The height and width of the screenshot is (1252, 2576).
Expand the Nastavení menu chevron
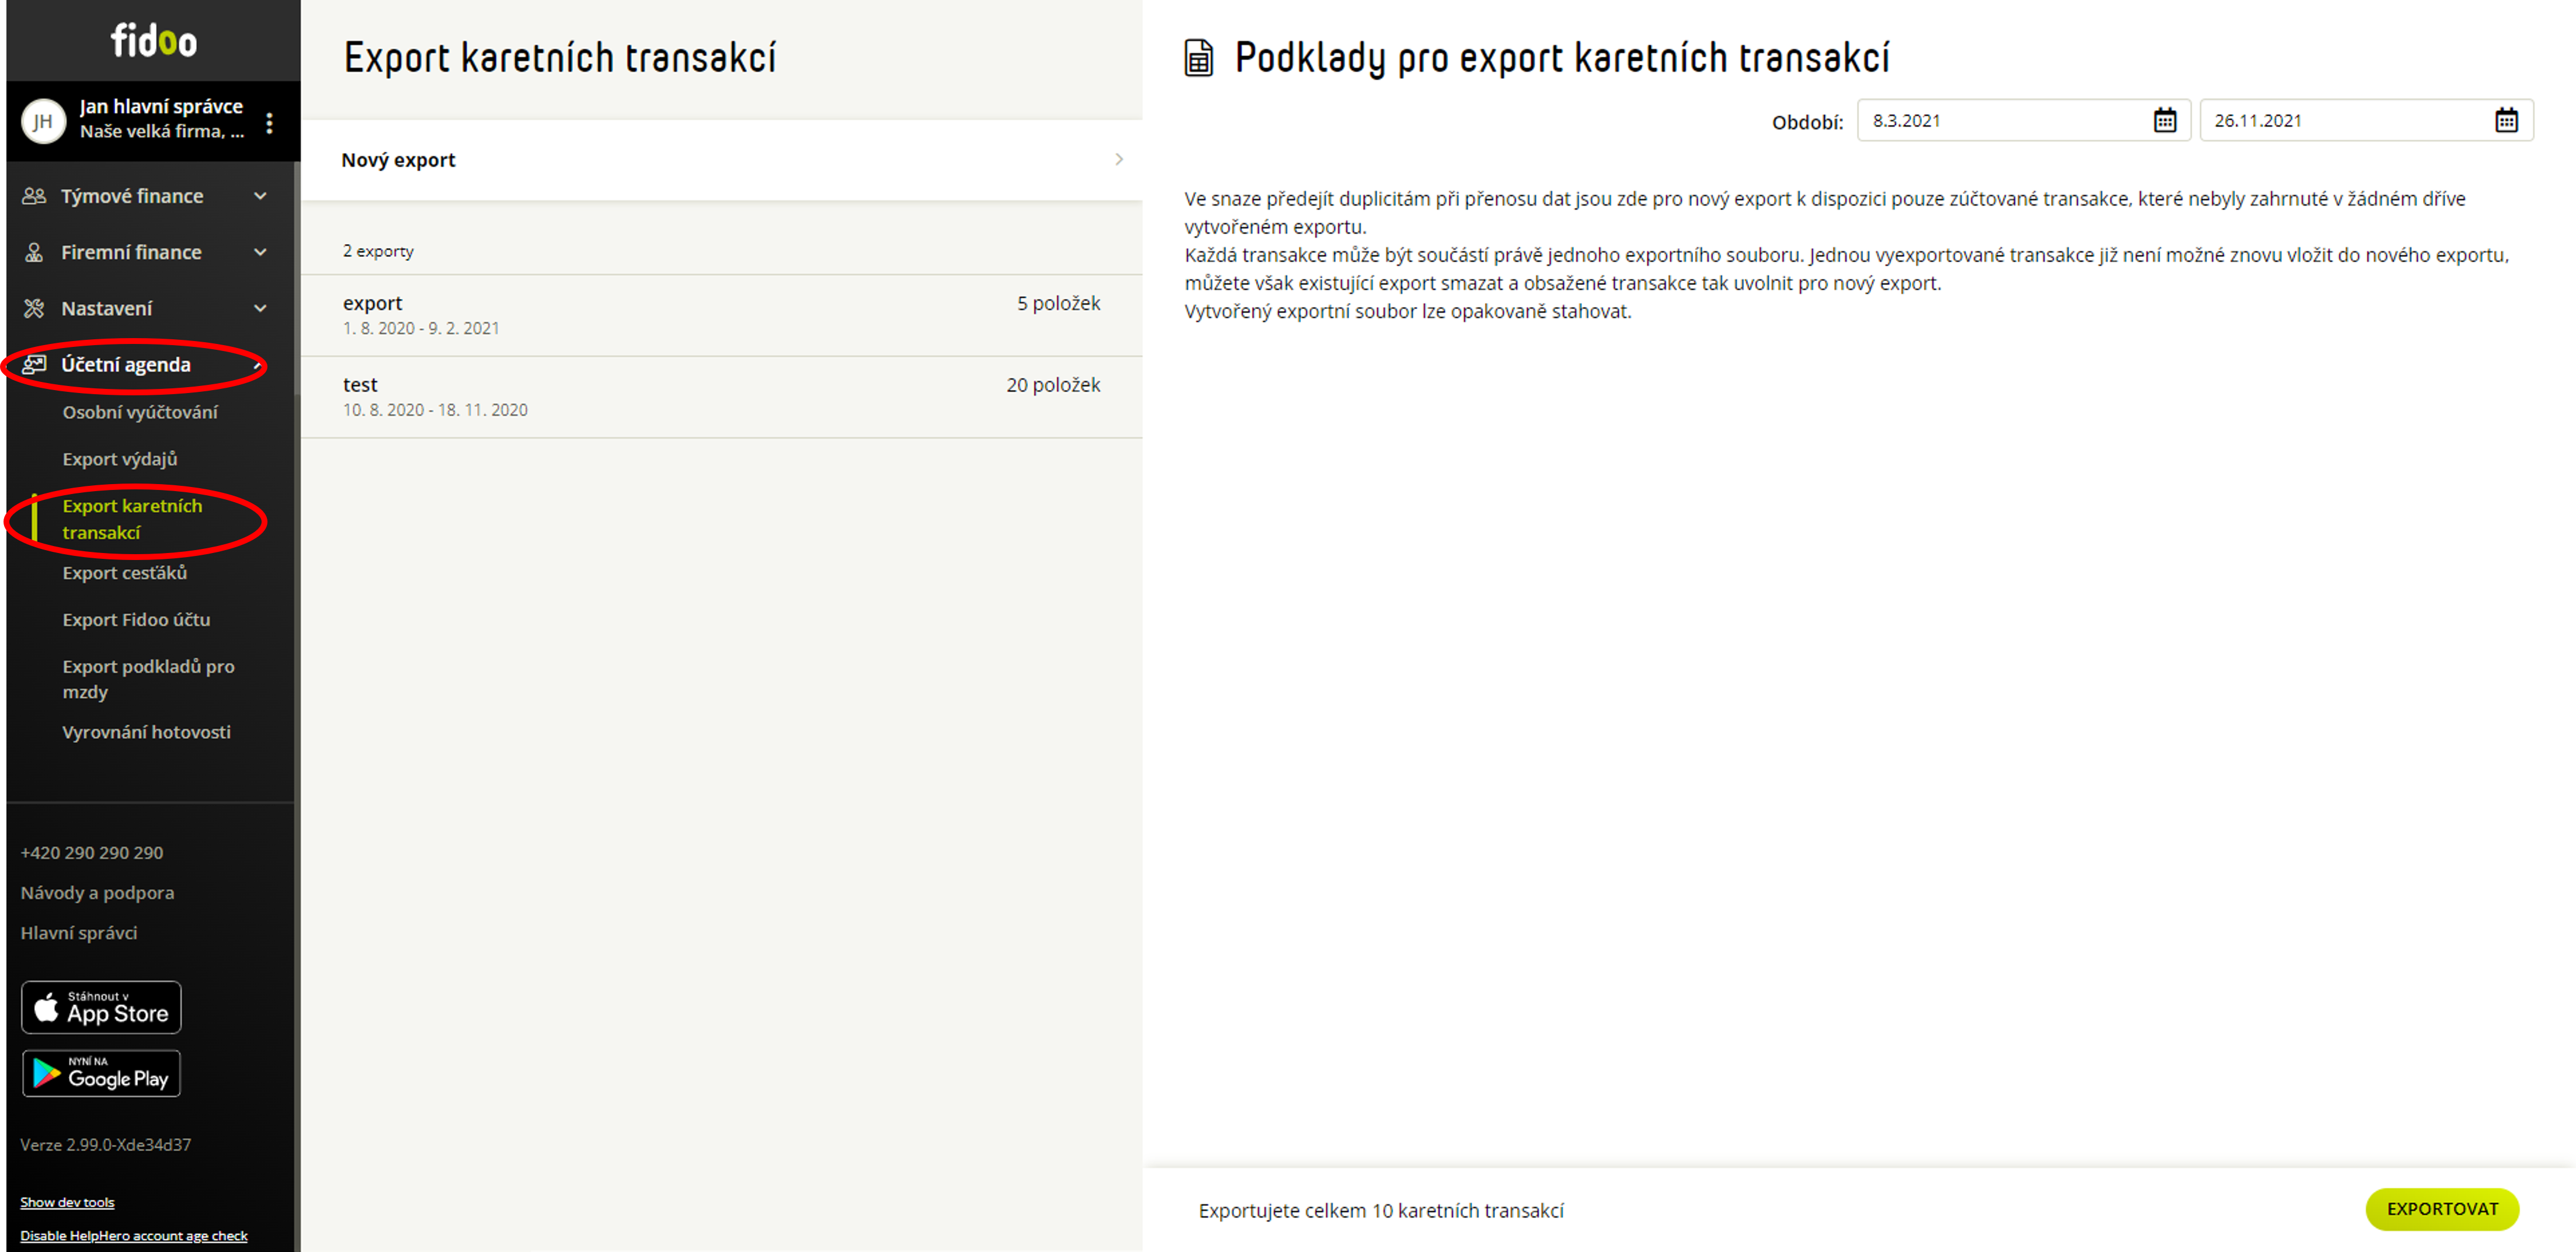261,308
